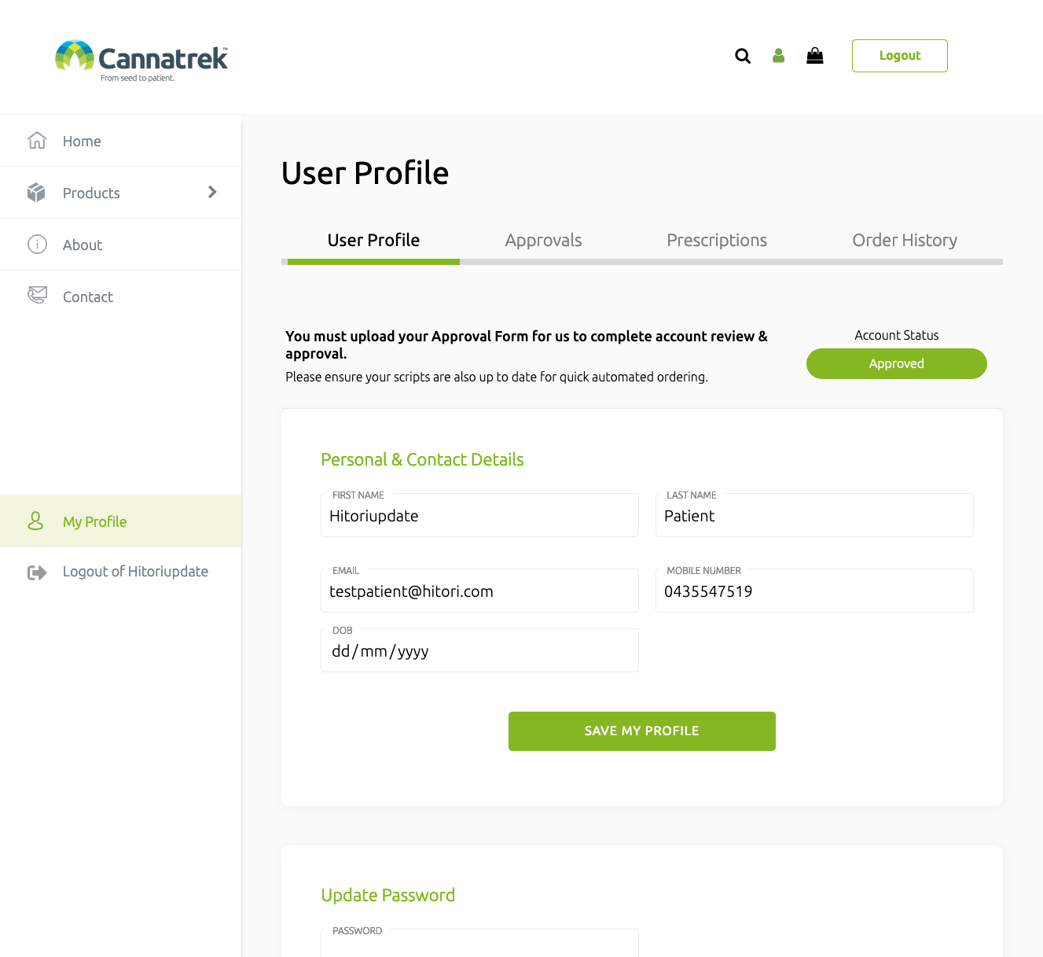The height and width of the screenshot is (957, 1043).
Task: Click the Password input field
Action: [479, 943]
